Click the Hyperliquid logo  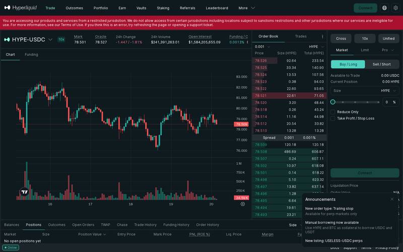pos(21,8)
